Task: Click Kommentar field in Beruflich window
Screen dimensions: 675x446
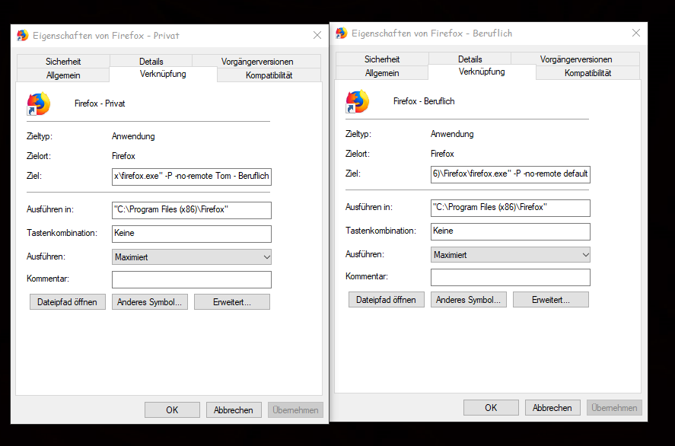Action: tap(511, 277)
